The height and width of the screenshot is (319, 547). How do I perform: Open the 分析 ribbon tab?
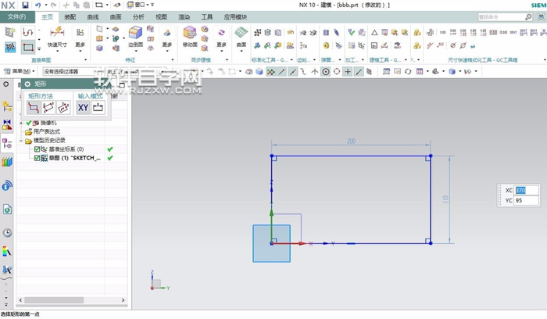point(138,16)
